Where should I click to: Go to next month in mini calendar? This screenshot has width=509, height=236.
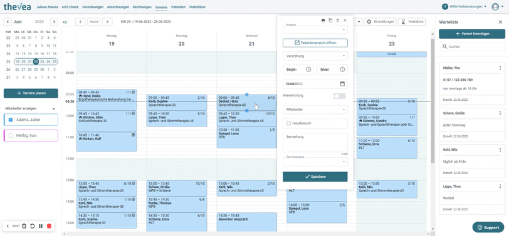(54, 22)
